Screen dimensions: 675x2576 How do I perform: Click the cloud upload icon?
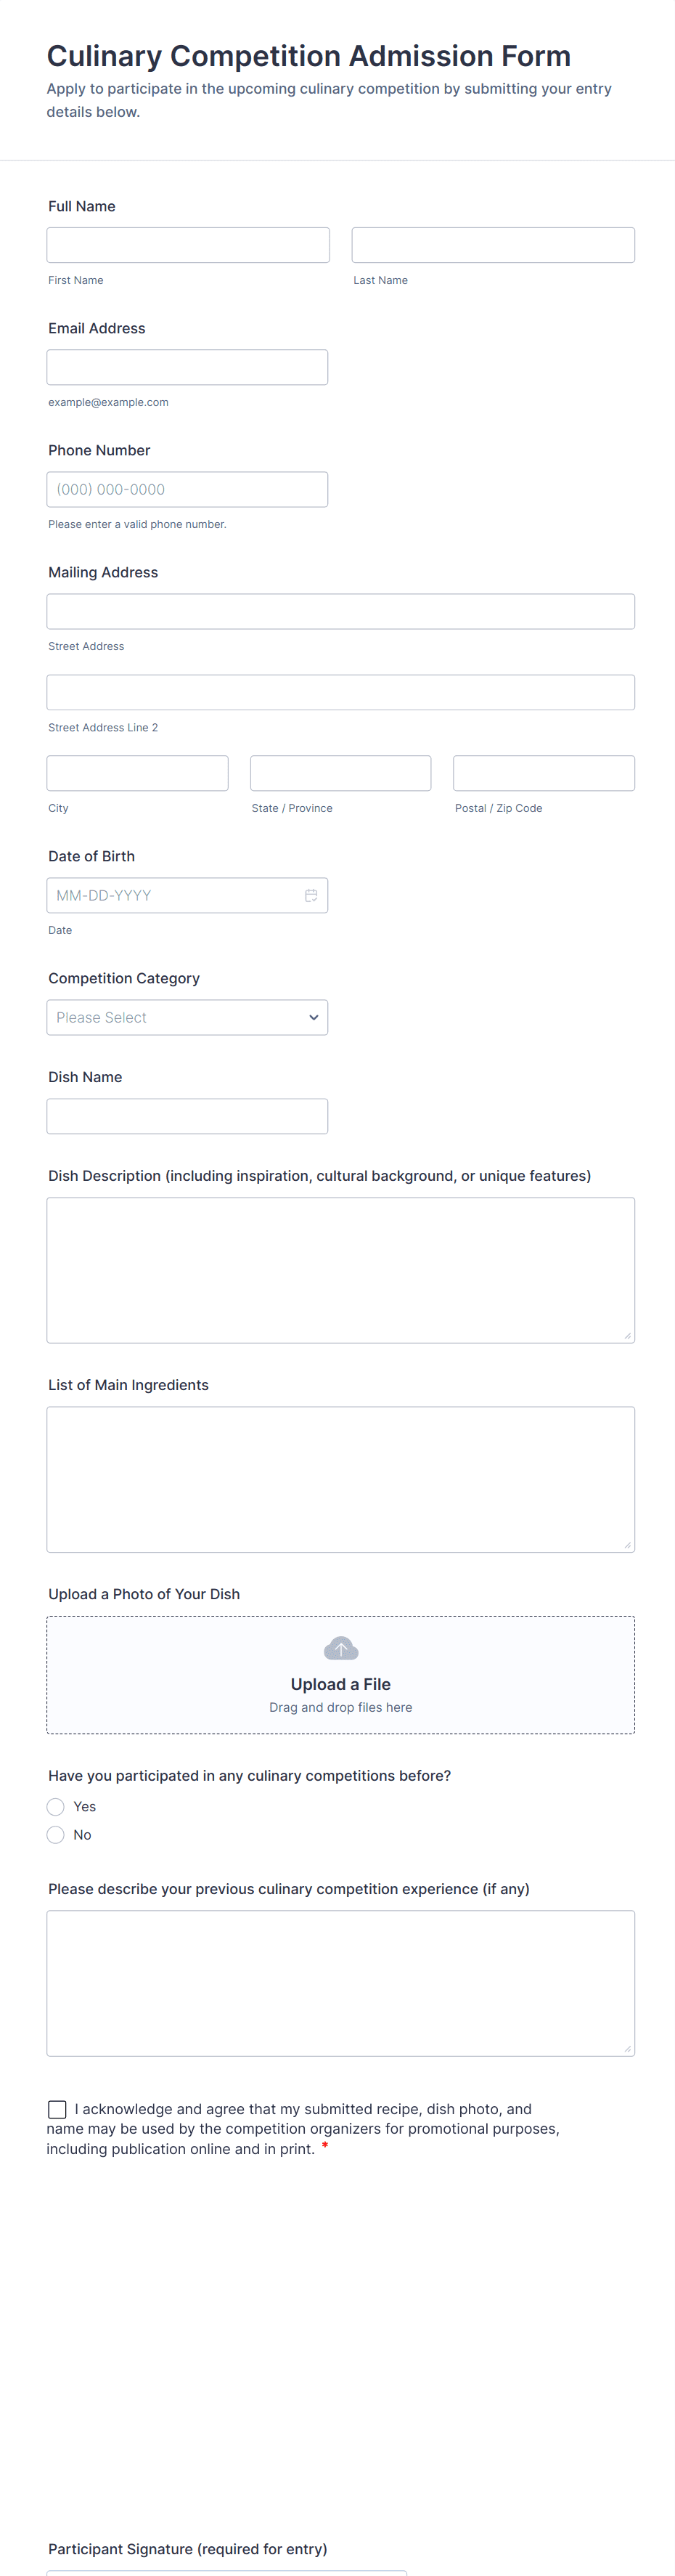pyautogui.click(x=341, y=1647)
